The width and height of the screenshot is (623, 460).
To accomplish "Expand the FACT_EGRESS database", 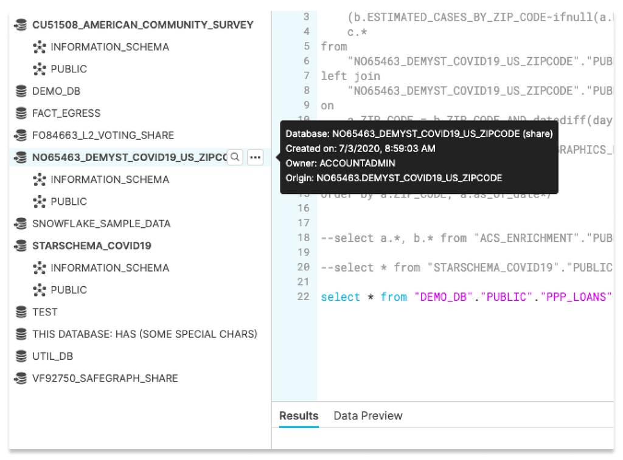I will 66,113.
